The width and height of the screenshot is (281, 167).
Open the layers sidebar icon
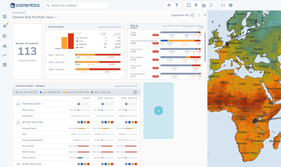coord(5,26)
